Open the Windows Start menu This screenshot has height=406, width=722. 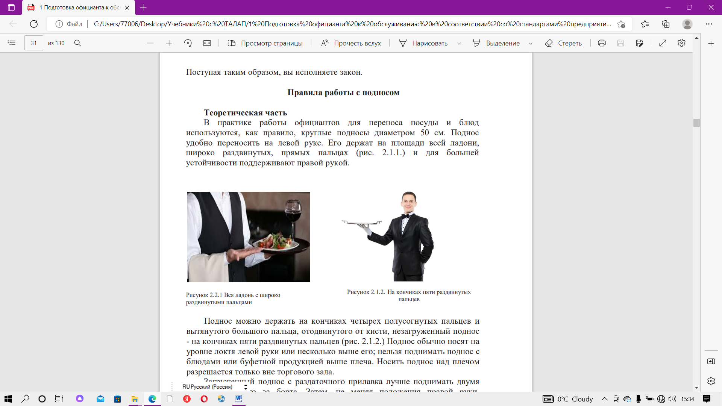coord(8,399)
